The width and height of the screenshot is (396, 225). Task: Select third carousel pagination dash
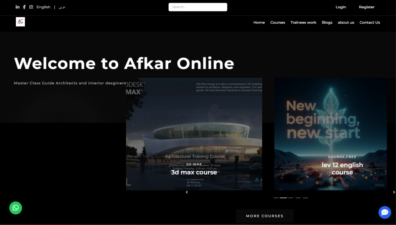(291, 198)
